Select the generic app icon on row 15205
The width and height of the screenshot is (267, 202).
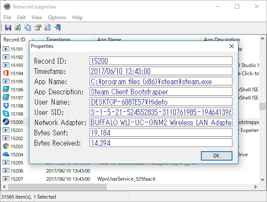coord(6,163)
